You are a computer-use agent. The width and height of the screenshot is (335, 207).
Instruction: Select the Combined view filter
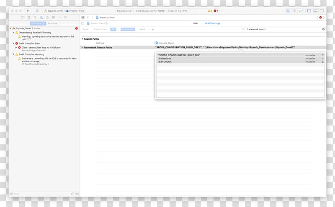tap(128, 29)
